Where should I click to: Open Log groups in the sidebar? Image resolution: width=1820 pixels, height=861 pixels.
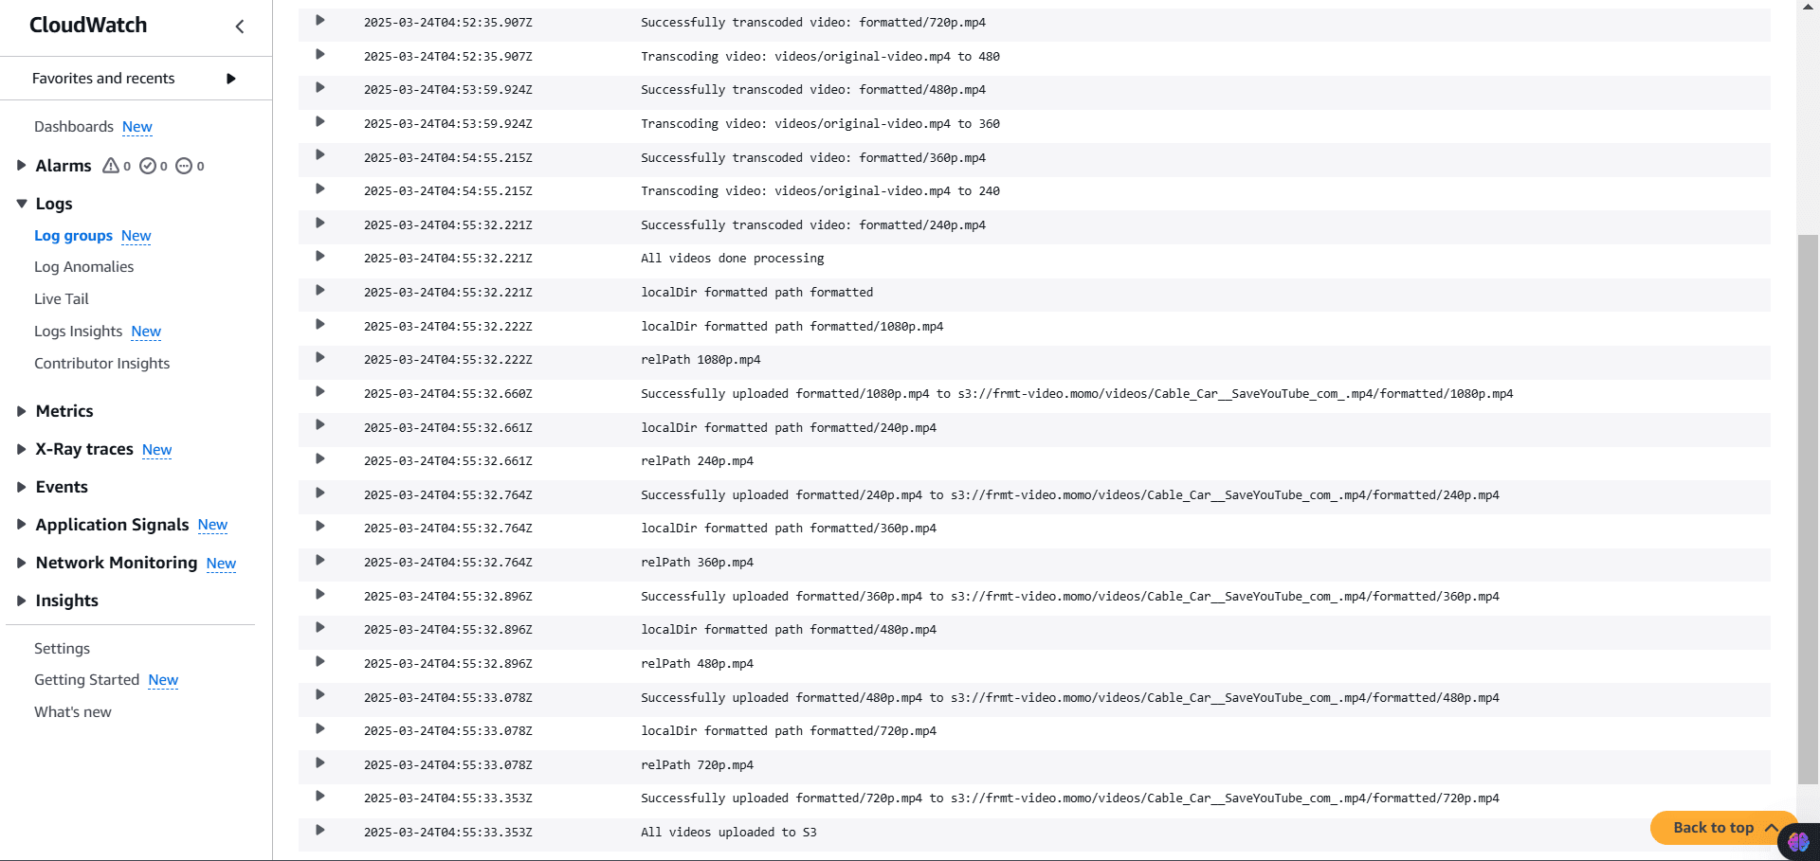[73, 236]
